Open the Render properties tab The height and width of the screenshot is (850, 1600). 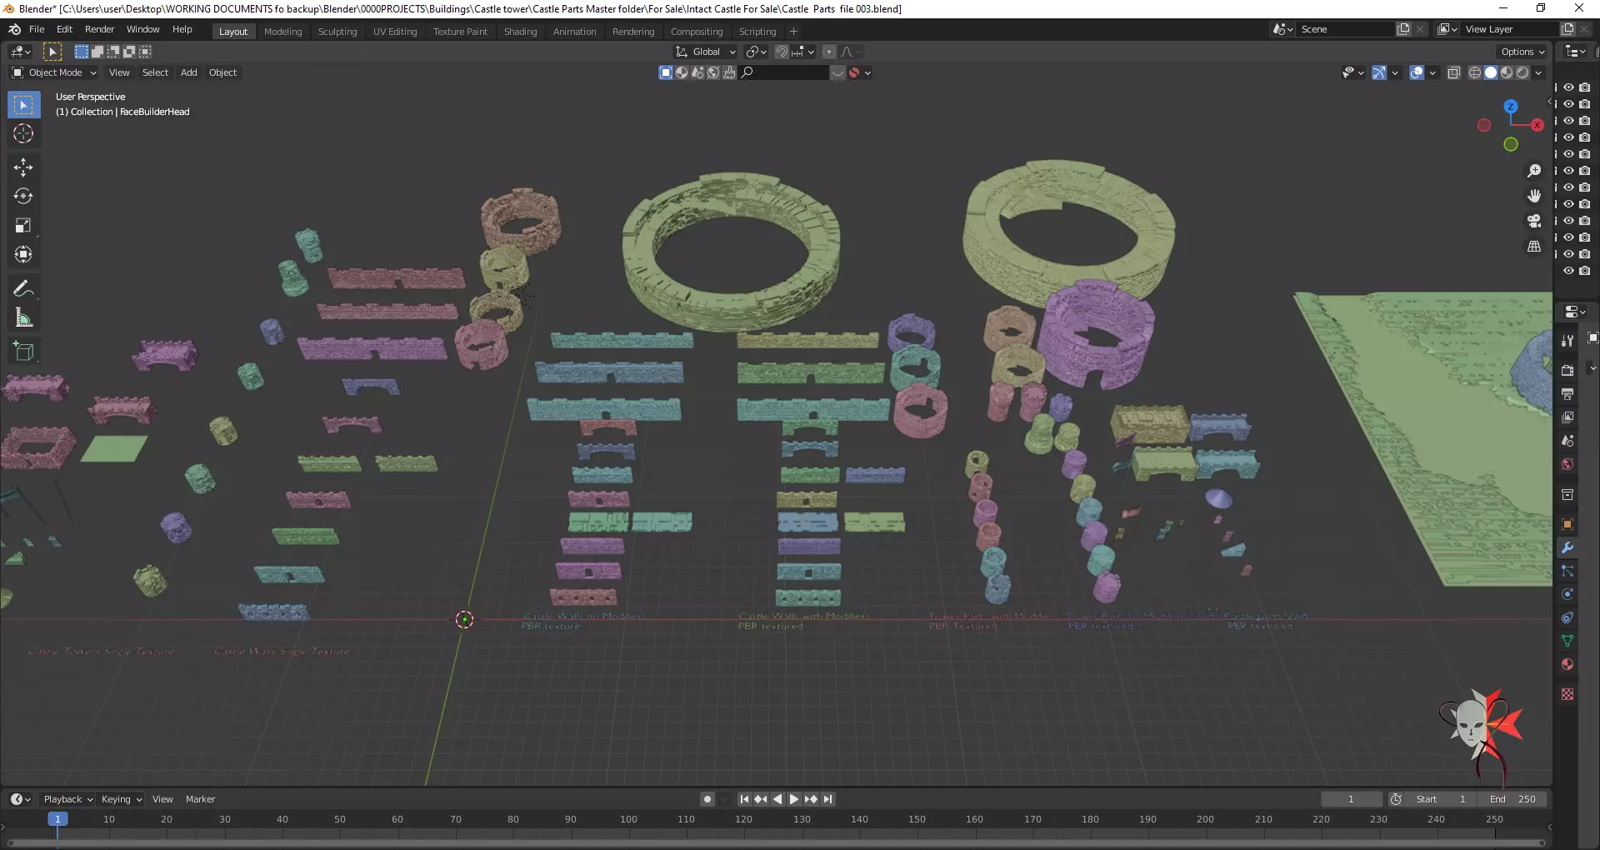tap(1567, 370)
